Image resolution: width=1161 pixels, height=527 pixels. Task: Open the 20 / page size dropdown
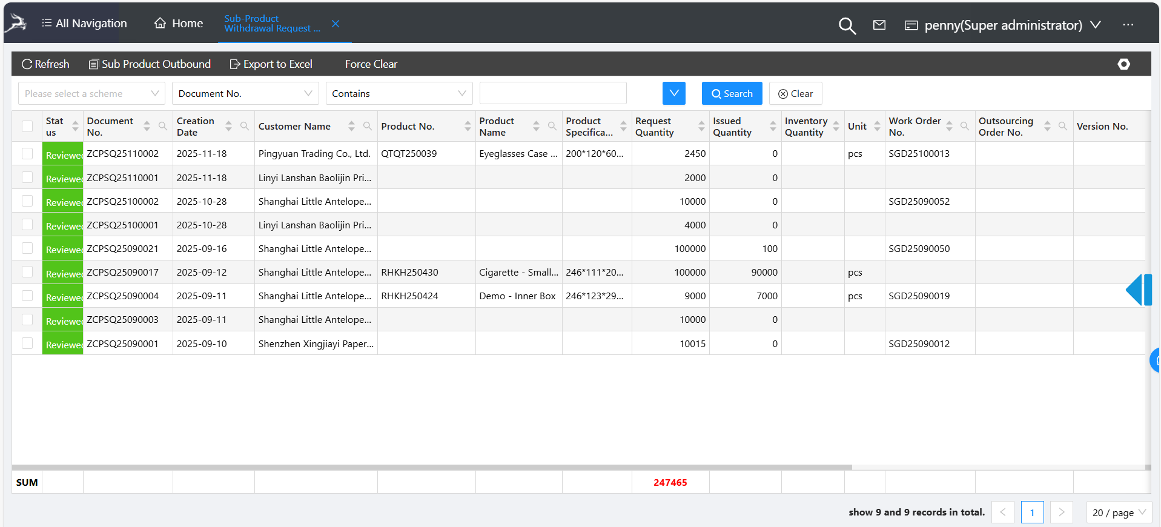pyautogui.click(x=1119, y=512)
